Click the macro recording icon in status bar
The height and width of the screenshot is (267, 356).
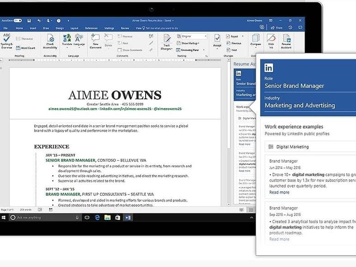pyautogui.click(x=51, y=210)
